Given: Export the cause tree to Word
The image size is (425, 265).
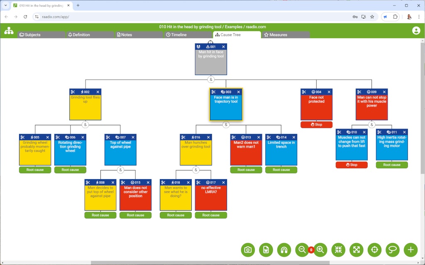Looking at the screenshot, I should [266, 250].
